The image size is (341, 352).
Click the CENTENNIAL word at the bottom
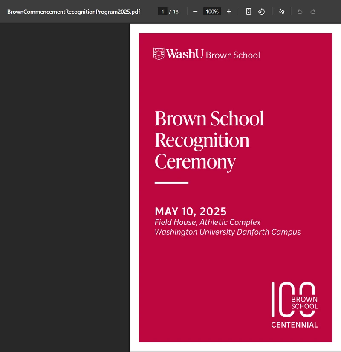click(x=295, y=325)
